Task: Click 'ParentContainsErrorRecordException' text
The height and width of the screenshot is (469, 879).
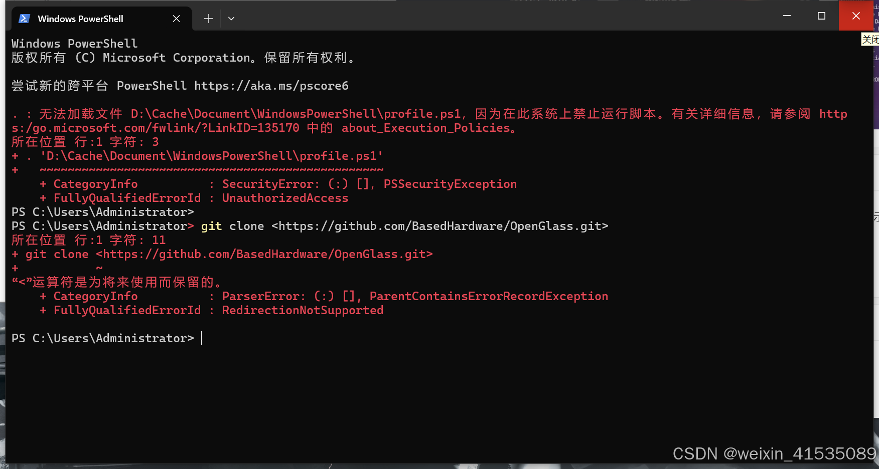Action: (489, 296)
